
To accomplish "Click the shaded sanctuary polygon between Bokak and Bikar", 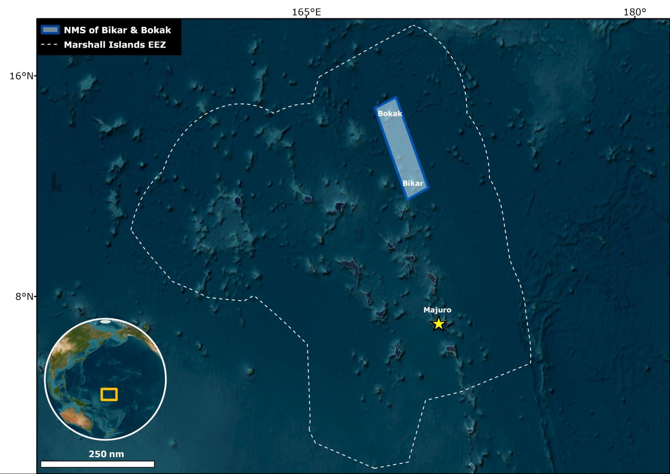I will (x=401, y=148).
